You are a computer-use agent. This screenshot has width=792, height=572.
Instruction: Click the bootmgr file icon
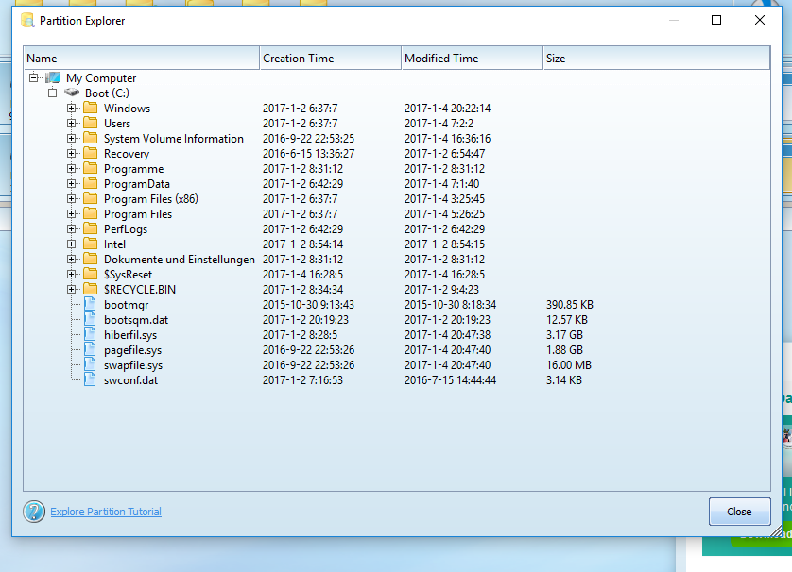[x=90, y=304]
